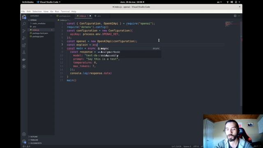Click the date and time clock
Viewport: 263px width, 148px height.
pos(132,2)
